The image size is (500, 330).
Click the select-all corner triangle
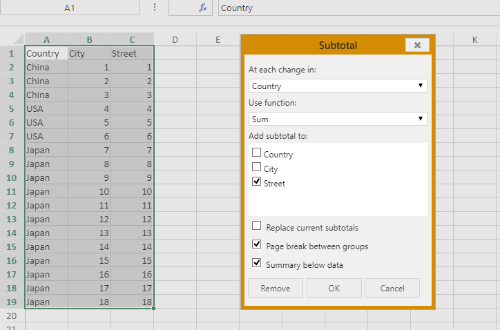18,39
